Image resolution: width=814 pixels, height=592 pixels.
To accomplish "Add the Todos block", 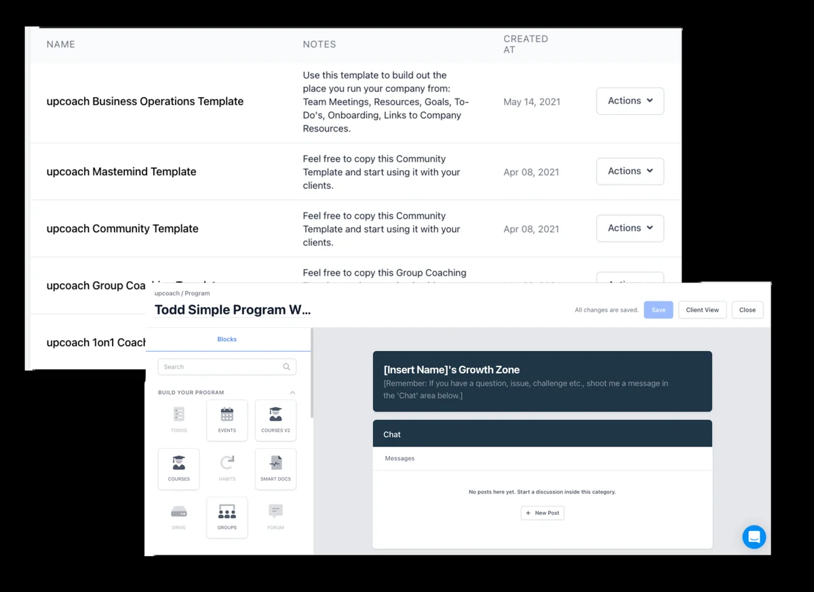I will [x=179, y=420].
